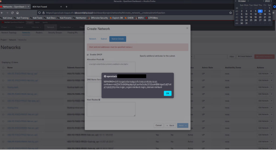The image size is (276, 150).
Task: Close the Create Network dialog with the X
Action: click(187, 28)
